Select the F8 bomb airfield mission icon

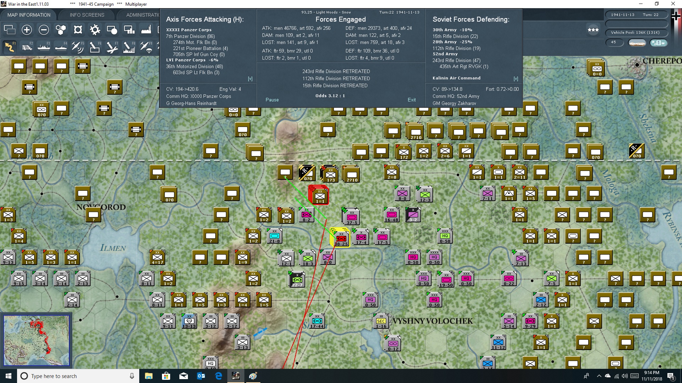coord(129,47)
